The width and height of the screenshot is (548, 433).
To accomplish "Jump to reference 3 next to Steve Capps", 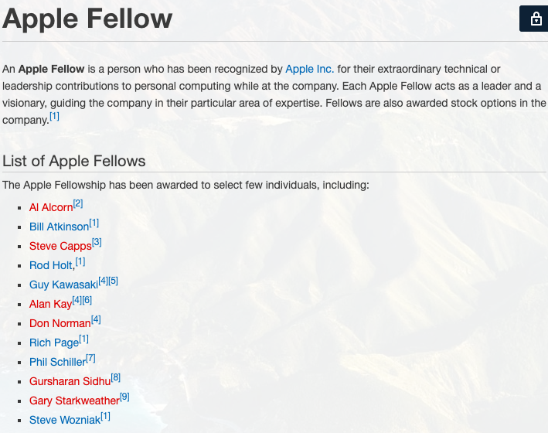I will [97, 243].
